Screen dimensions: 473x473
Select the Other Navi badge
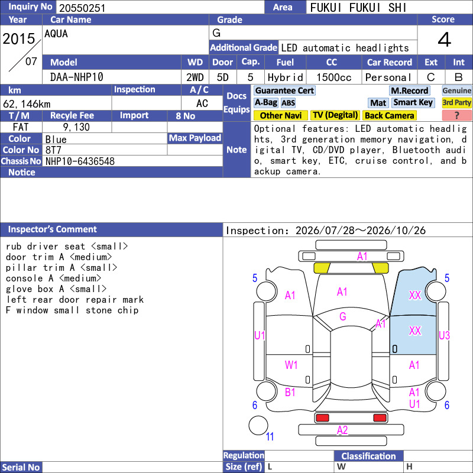[x=280, y=115]
